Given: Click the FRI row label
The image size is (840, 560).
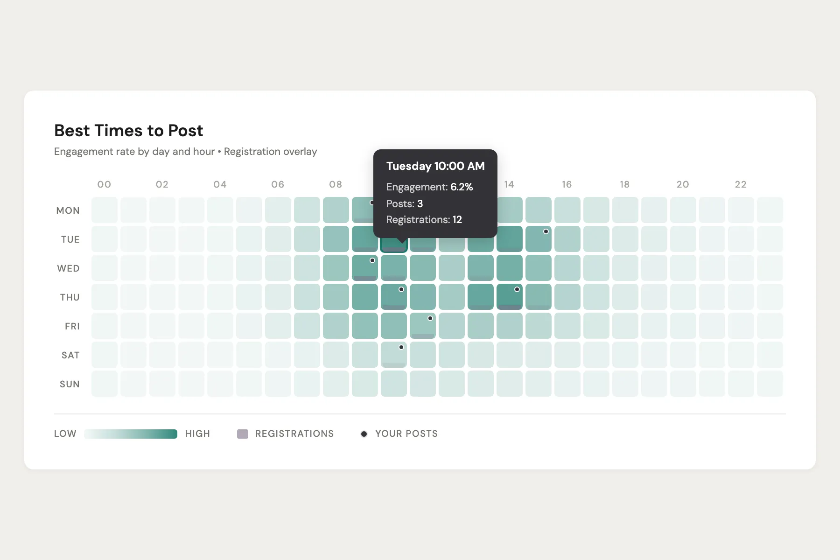Looking at the screenshot, I should click(72, 326).
